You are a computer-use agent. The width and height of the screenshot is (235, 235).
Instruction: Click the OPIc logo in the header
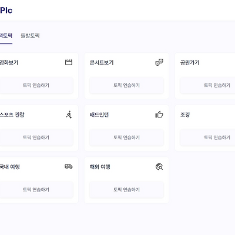click(6, 10)
